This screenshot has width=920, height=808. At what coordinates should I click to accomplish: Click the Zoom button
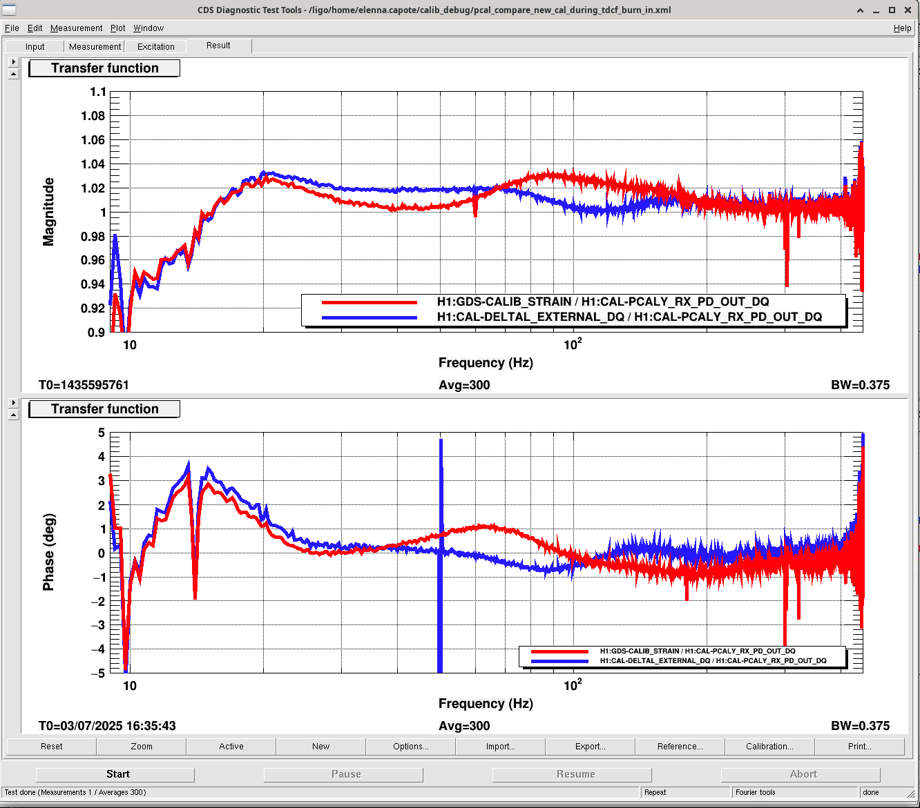pos(142,747)
